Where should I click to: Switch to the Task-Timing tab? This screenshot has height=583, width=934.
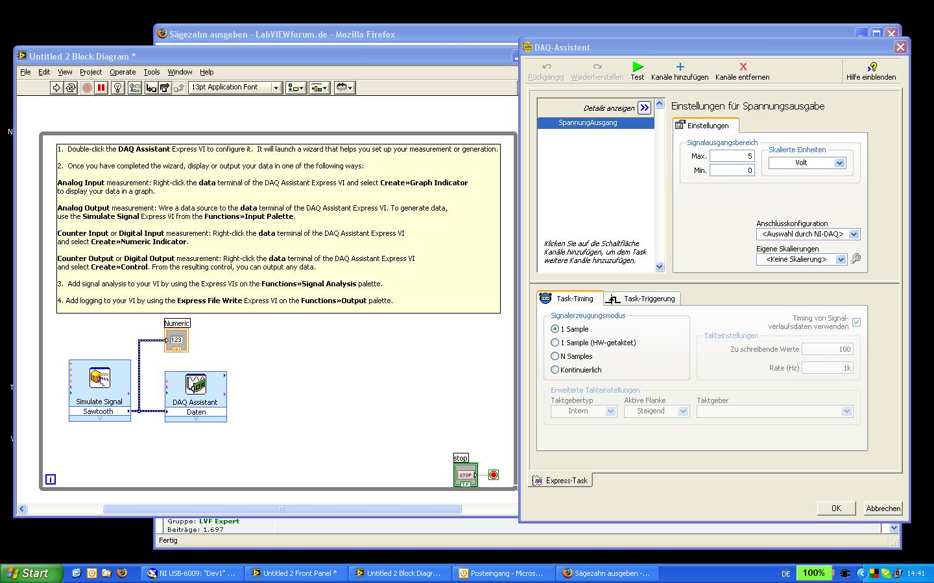(x=570, y=299)
